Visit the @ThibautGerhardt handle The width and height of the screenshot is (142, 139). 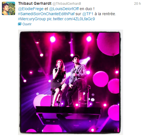click(67, 4)
